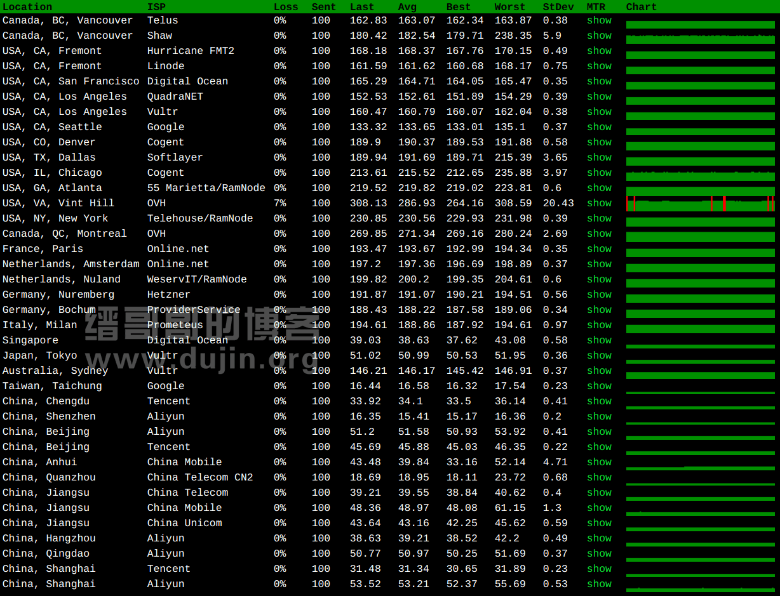
Task: Click the Last column header
Action: tap(362, 7)
